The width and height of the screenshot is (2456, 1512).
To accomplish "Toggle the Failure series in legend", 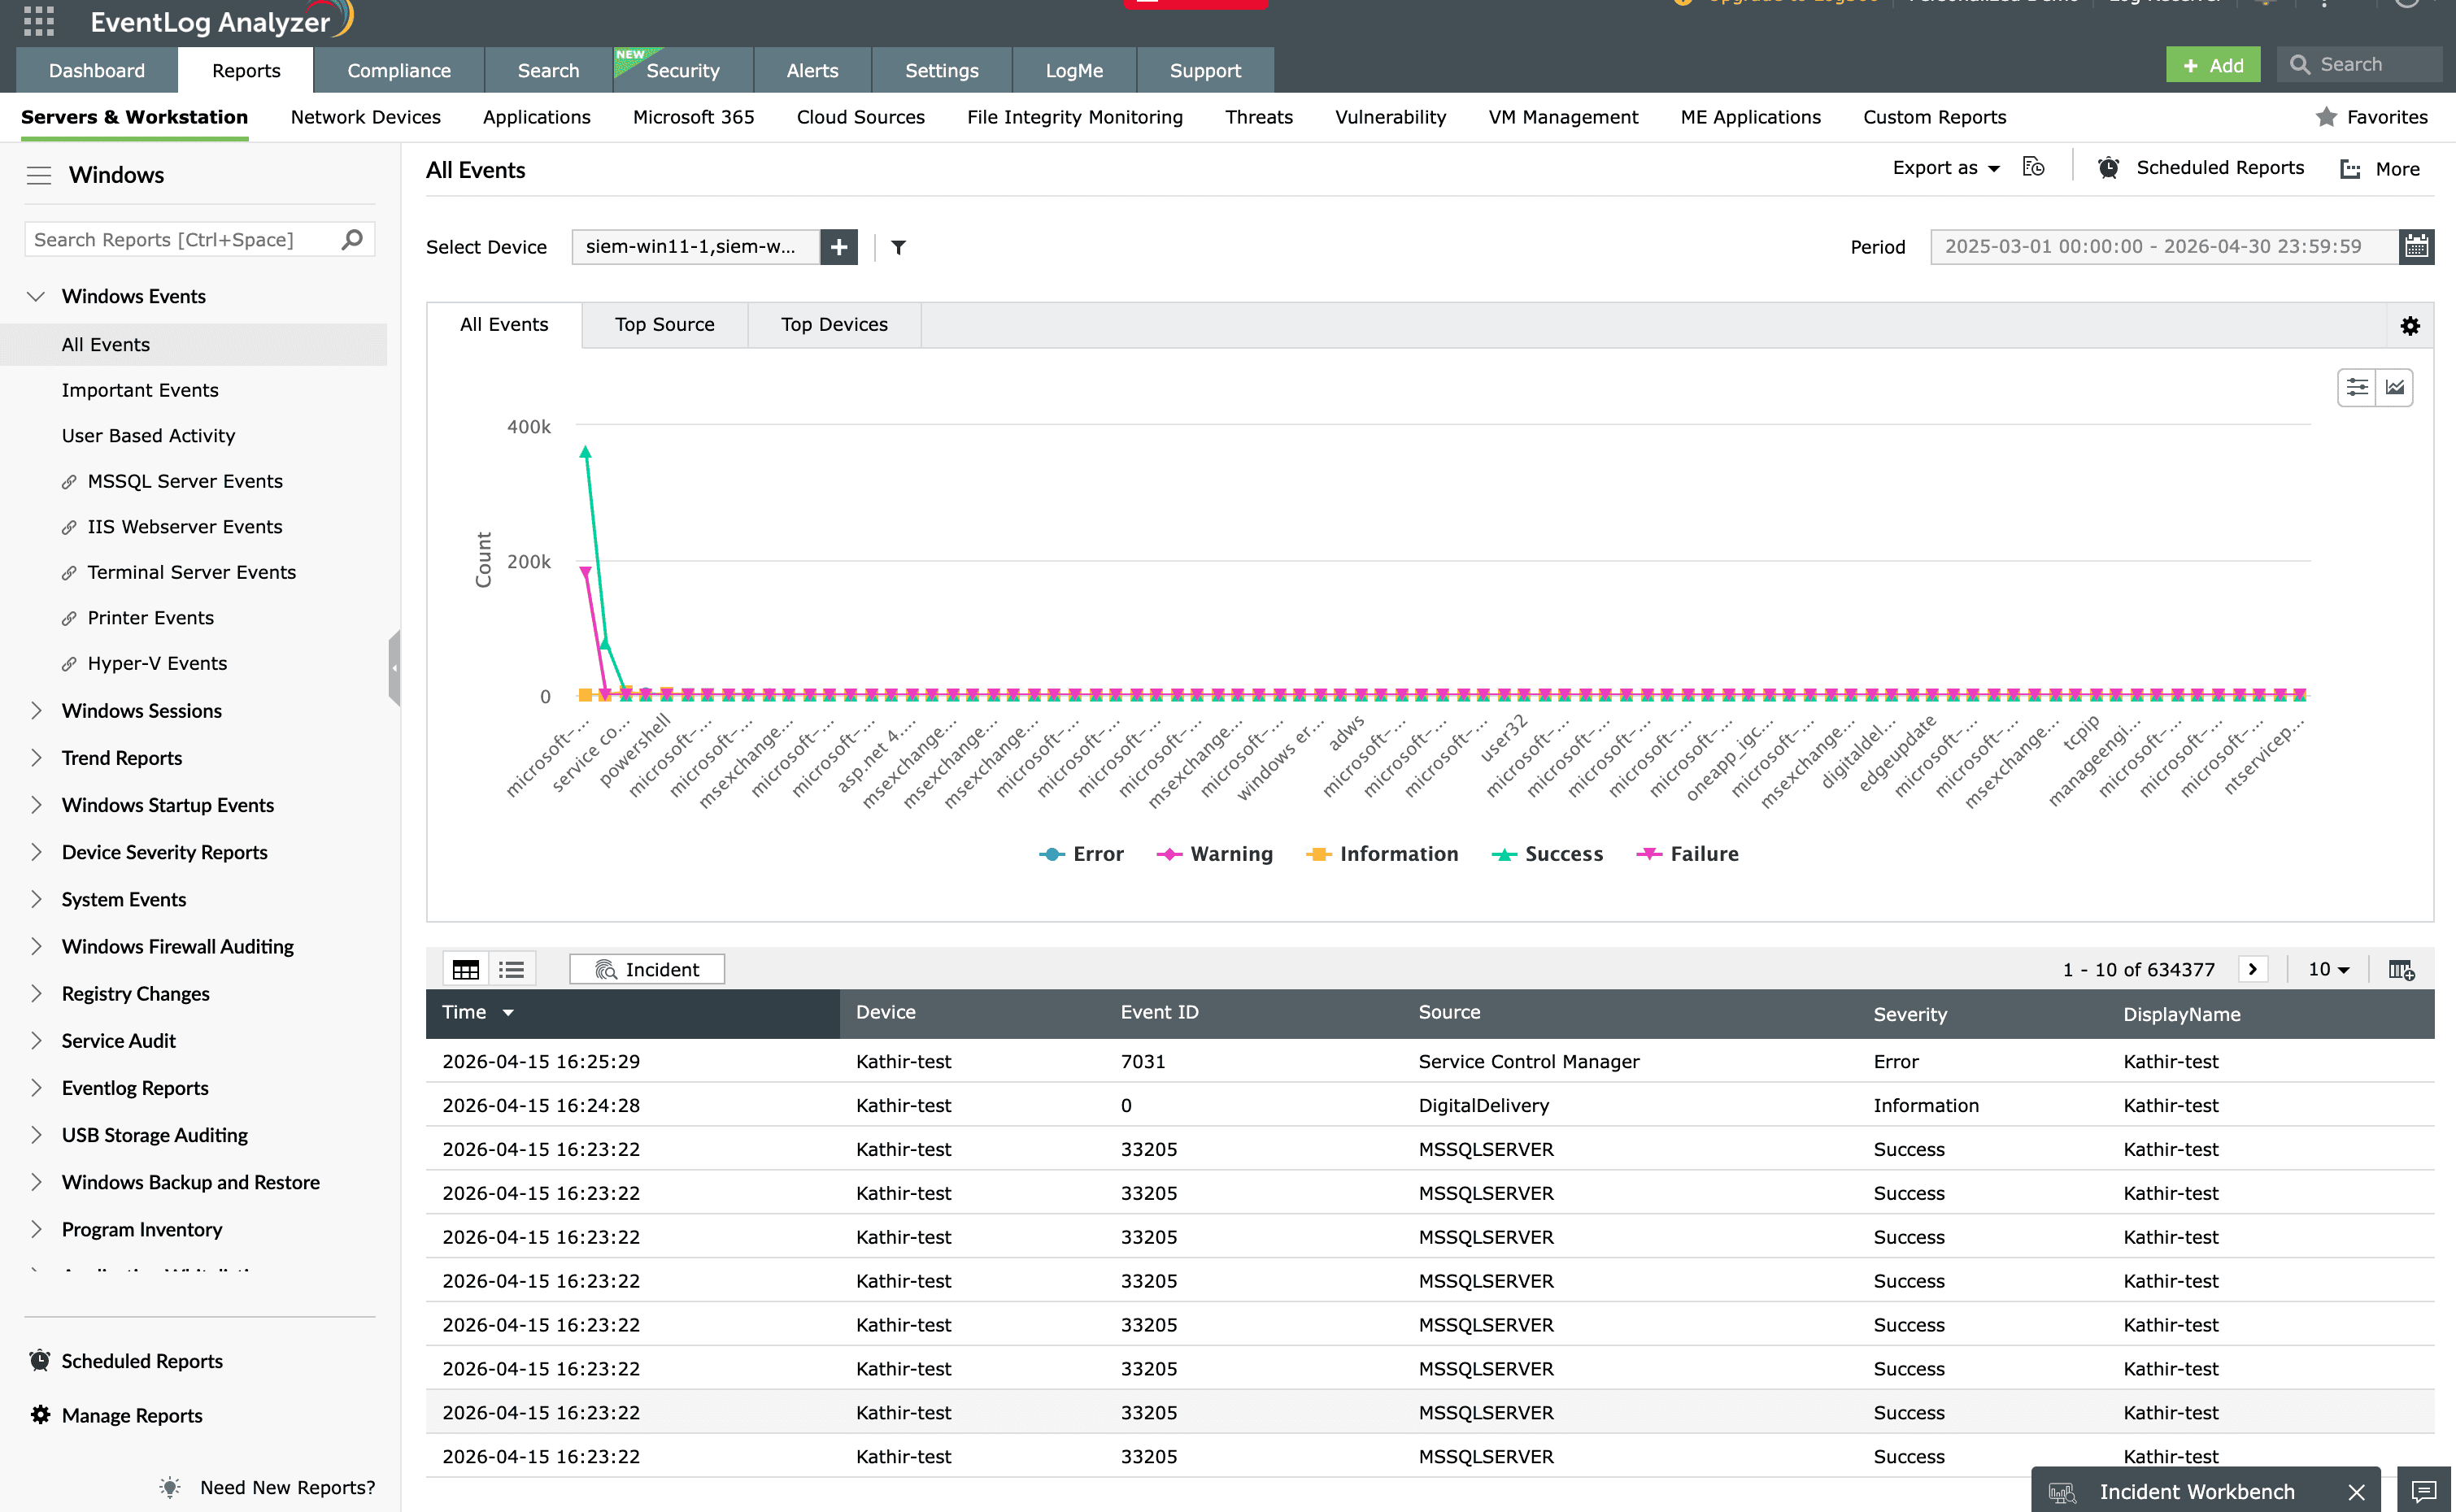I will [x=1687, y=854].
